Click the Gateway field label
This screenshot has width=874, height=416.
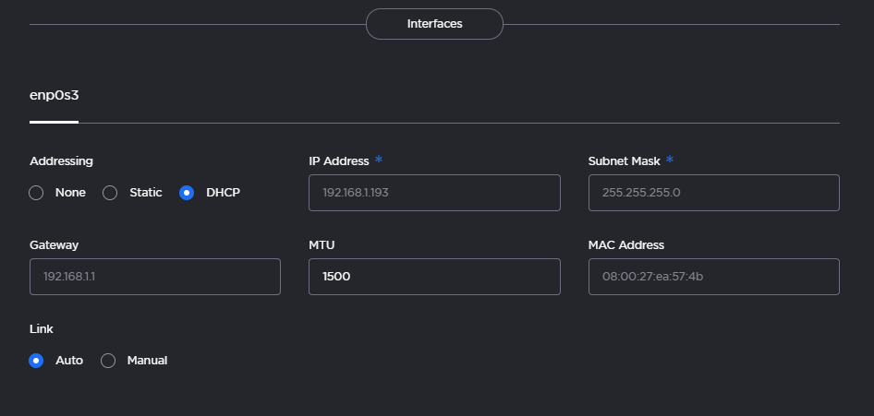[x=54, y=245]
